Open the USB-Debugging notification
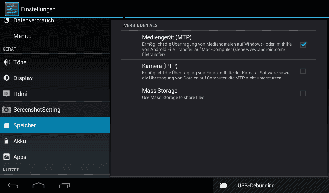This screenshot has width=329, height=193. tap(271, 185)
